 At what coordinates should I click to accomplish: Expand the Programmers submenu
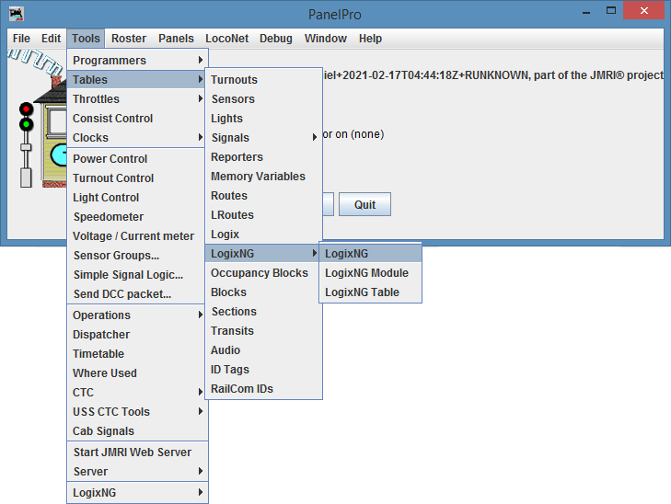pos(137,61)
